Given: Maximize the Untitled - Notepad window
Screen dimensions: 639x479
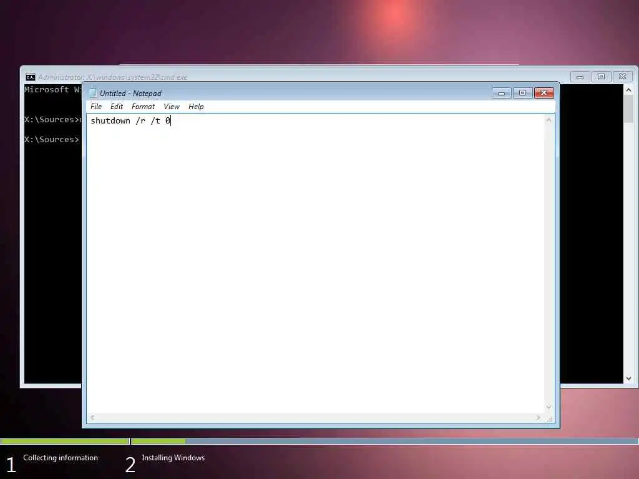Looking at the screenshot, I should [x=522, y=94].
